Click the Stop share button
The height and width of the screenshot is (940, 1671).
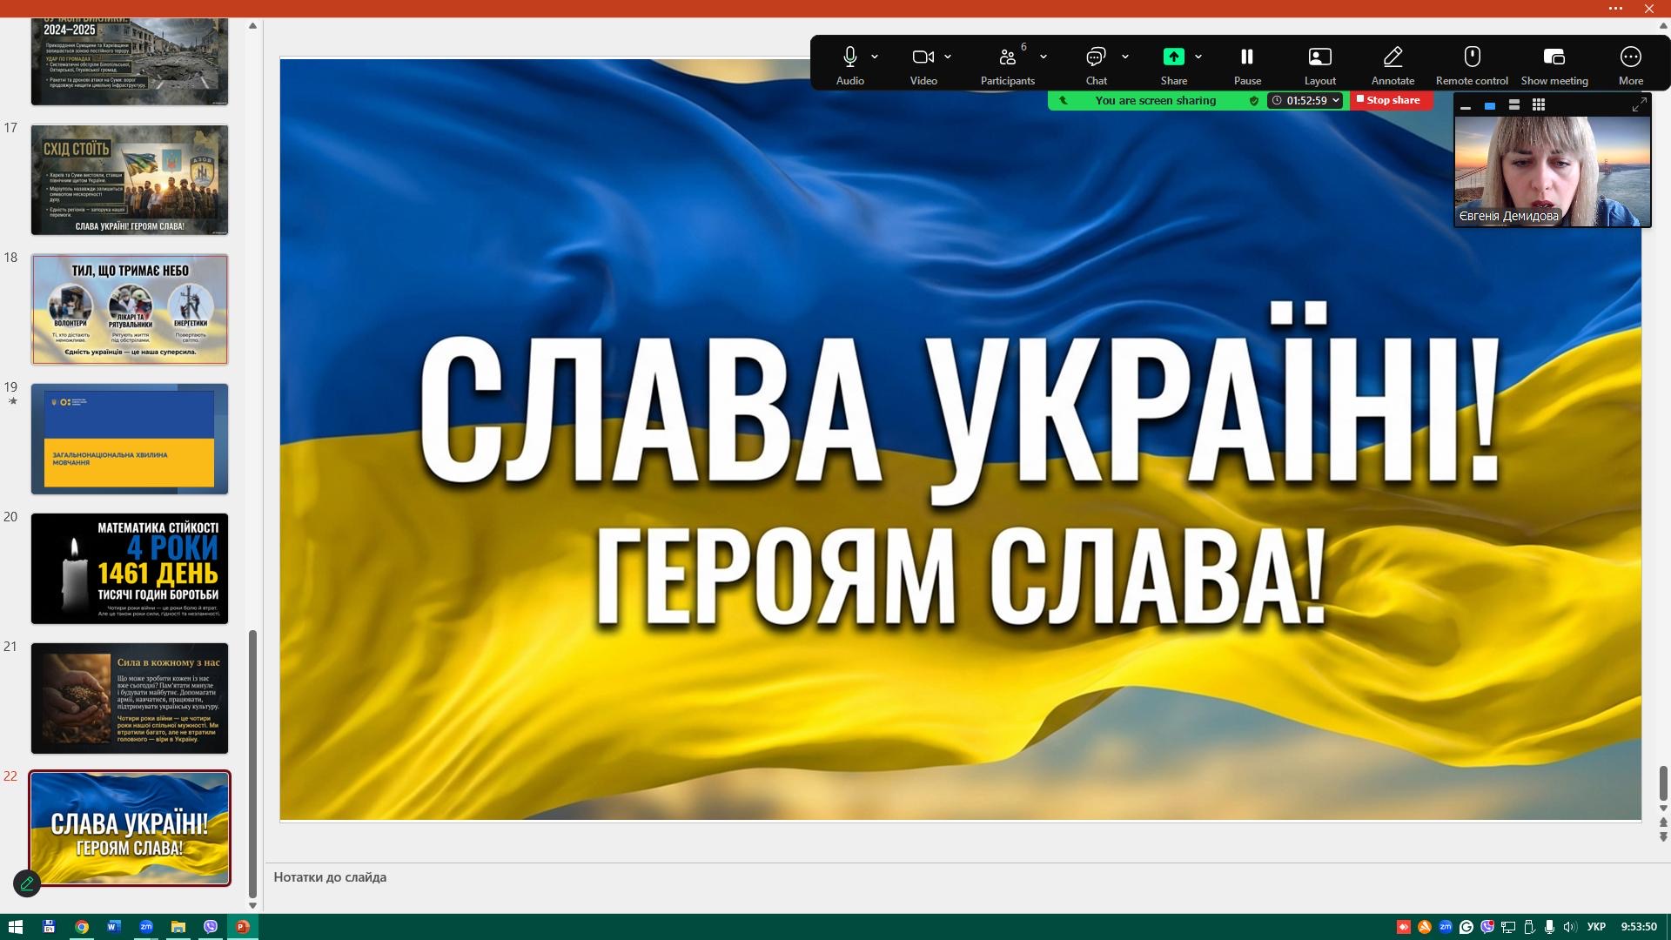point(1389,100)
